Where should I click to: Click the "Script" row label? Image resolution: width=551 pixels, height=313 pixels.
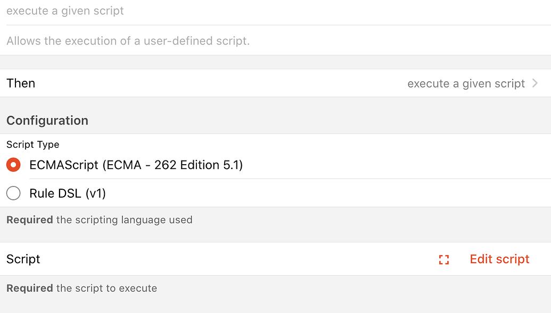pos(23,259)
